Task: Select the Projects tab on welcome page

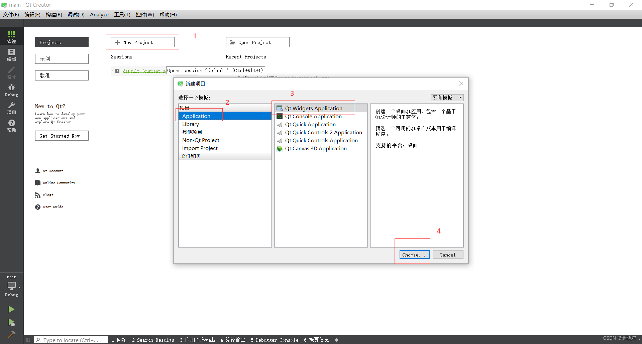Action: coord(62,42)
